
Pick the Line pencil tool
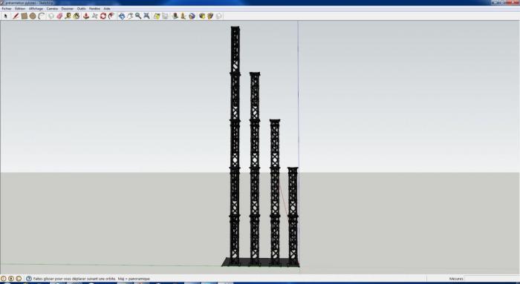tap(16, 16)
